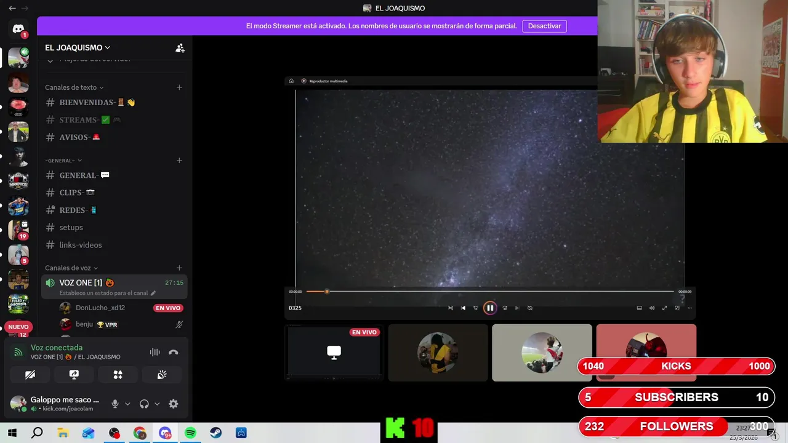This screenshot has width=788, height=443.
Task: Open the invite members icon beside server name
Action: tap(180, 48)
